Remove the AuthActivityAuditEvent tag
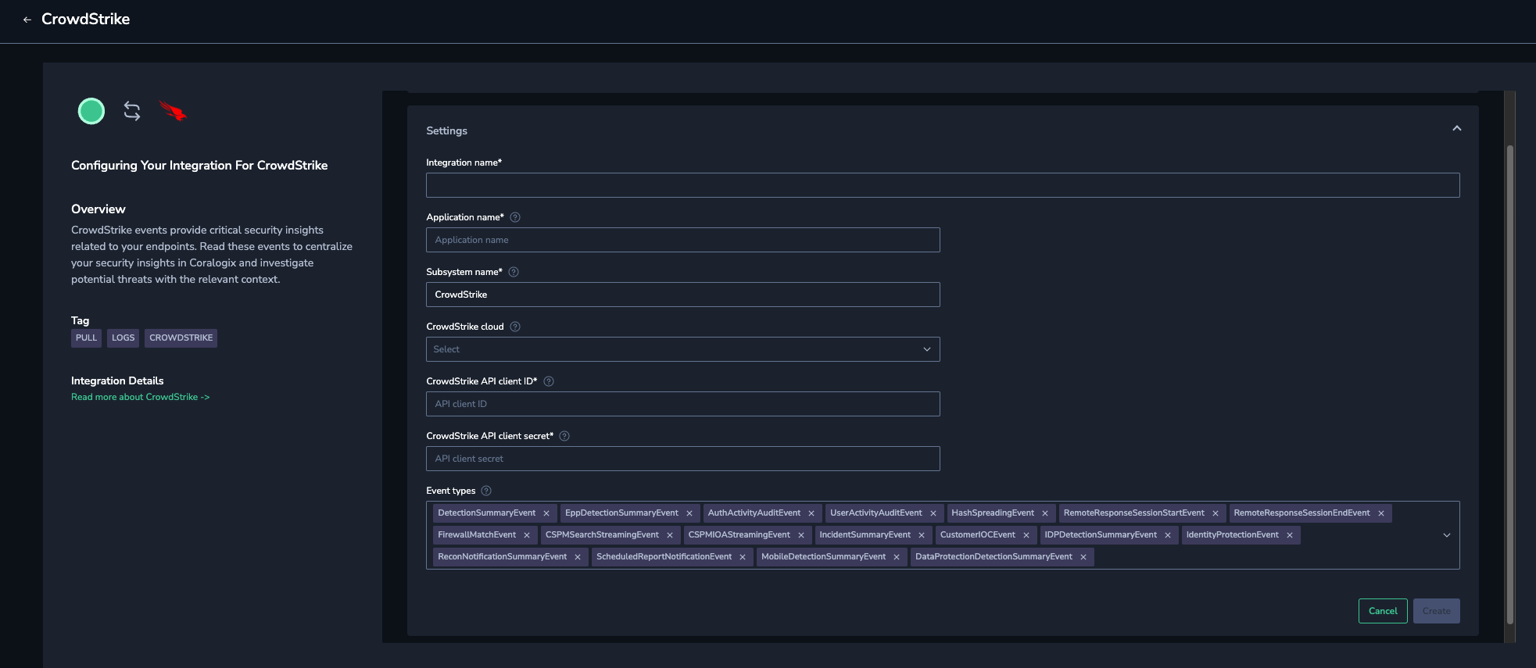Screen dimensions: 1536x668 [x=811, y=513]
